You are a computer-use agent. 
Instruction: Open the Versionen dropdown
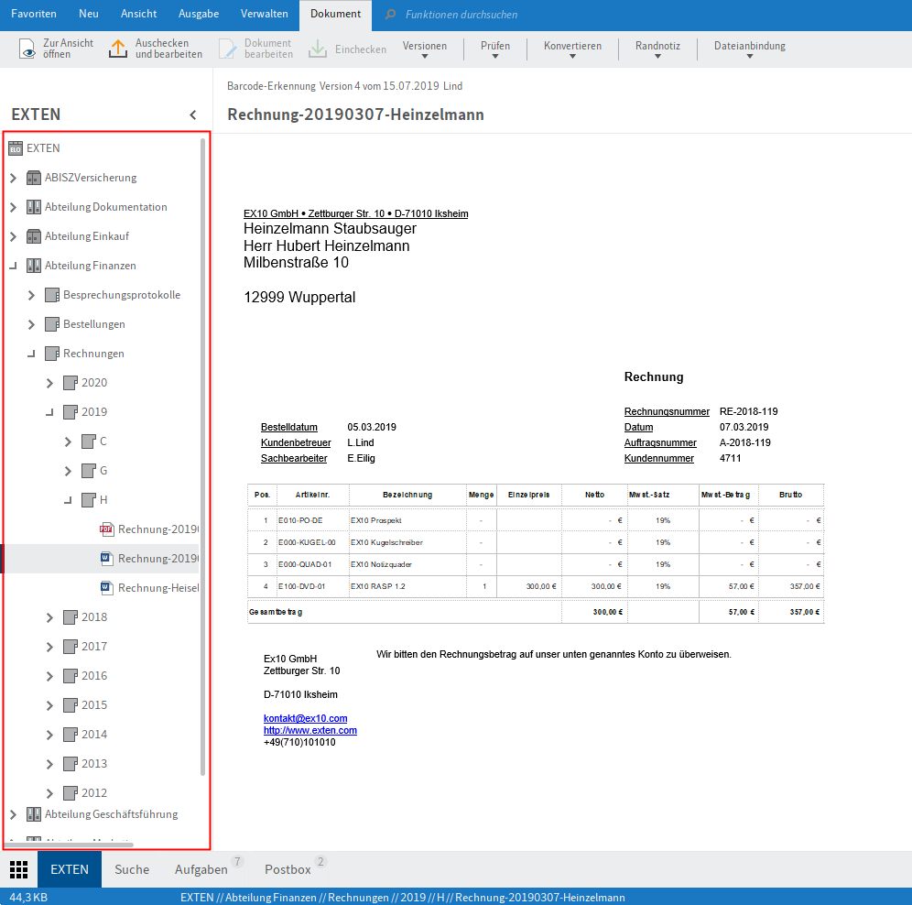click(x=425, y=50)
